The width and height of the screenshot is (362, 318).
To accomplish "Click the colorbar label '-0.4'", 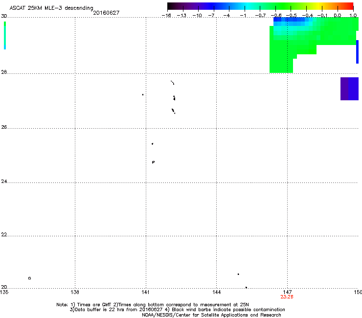I will tap(308, 16).
